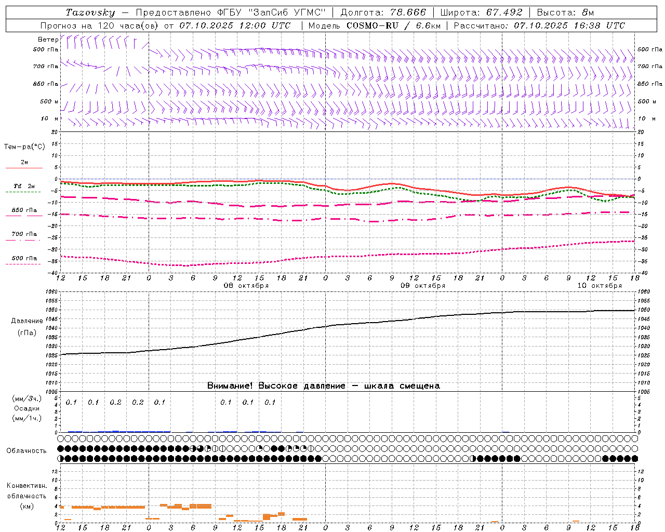Screen dimensions: 665x532
Task: Click the 1060 value atop left pressure axis
Action: [51, 291]
